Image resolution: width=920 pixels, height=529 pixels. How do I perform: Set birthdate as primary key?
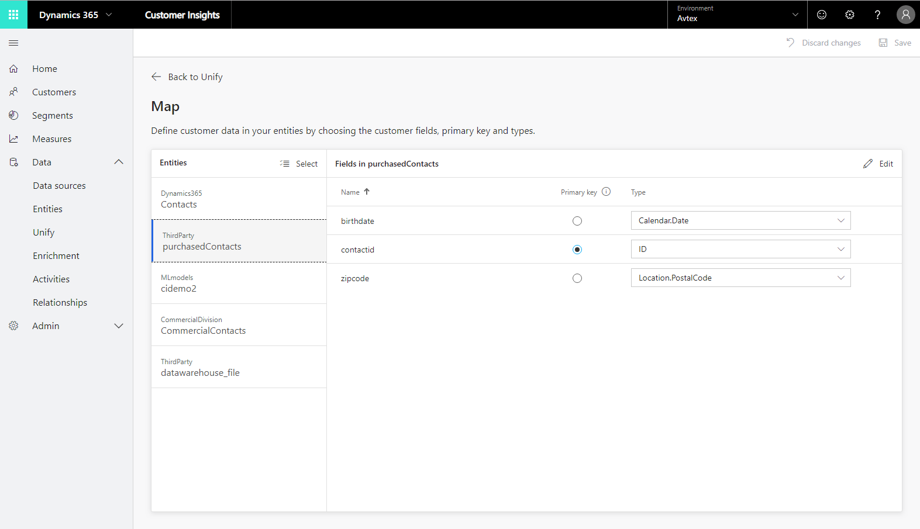[577, 221]
